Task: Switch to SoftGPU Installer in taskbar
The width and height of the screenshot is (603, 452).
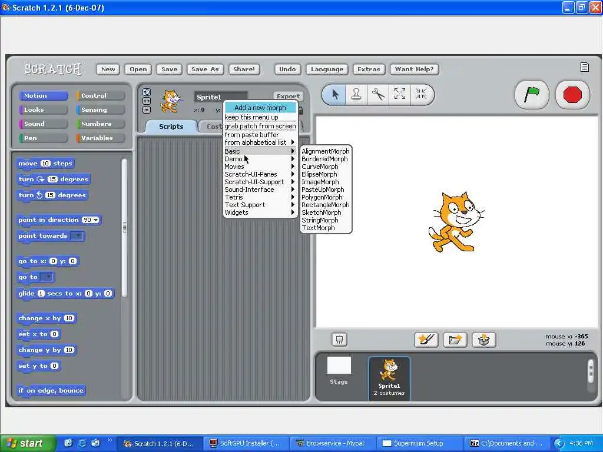Action: point(246,443)
